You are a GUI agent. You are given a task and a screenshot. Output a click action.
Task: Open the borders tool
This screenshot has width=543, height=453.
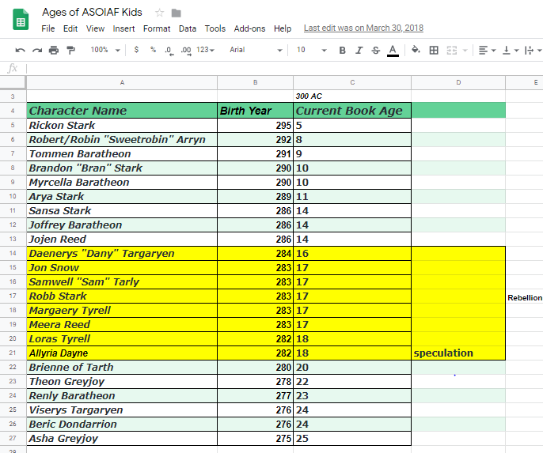coord(434,51)
